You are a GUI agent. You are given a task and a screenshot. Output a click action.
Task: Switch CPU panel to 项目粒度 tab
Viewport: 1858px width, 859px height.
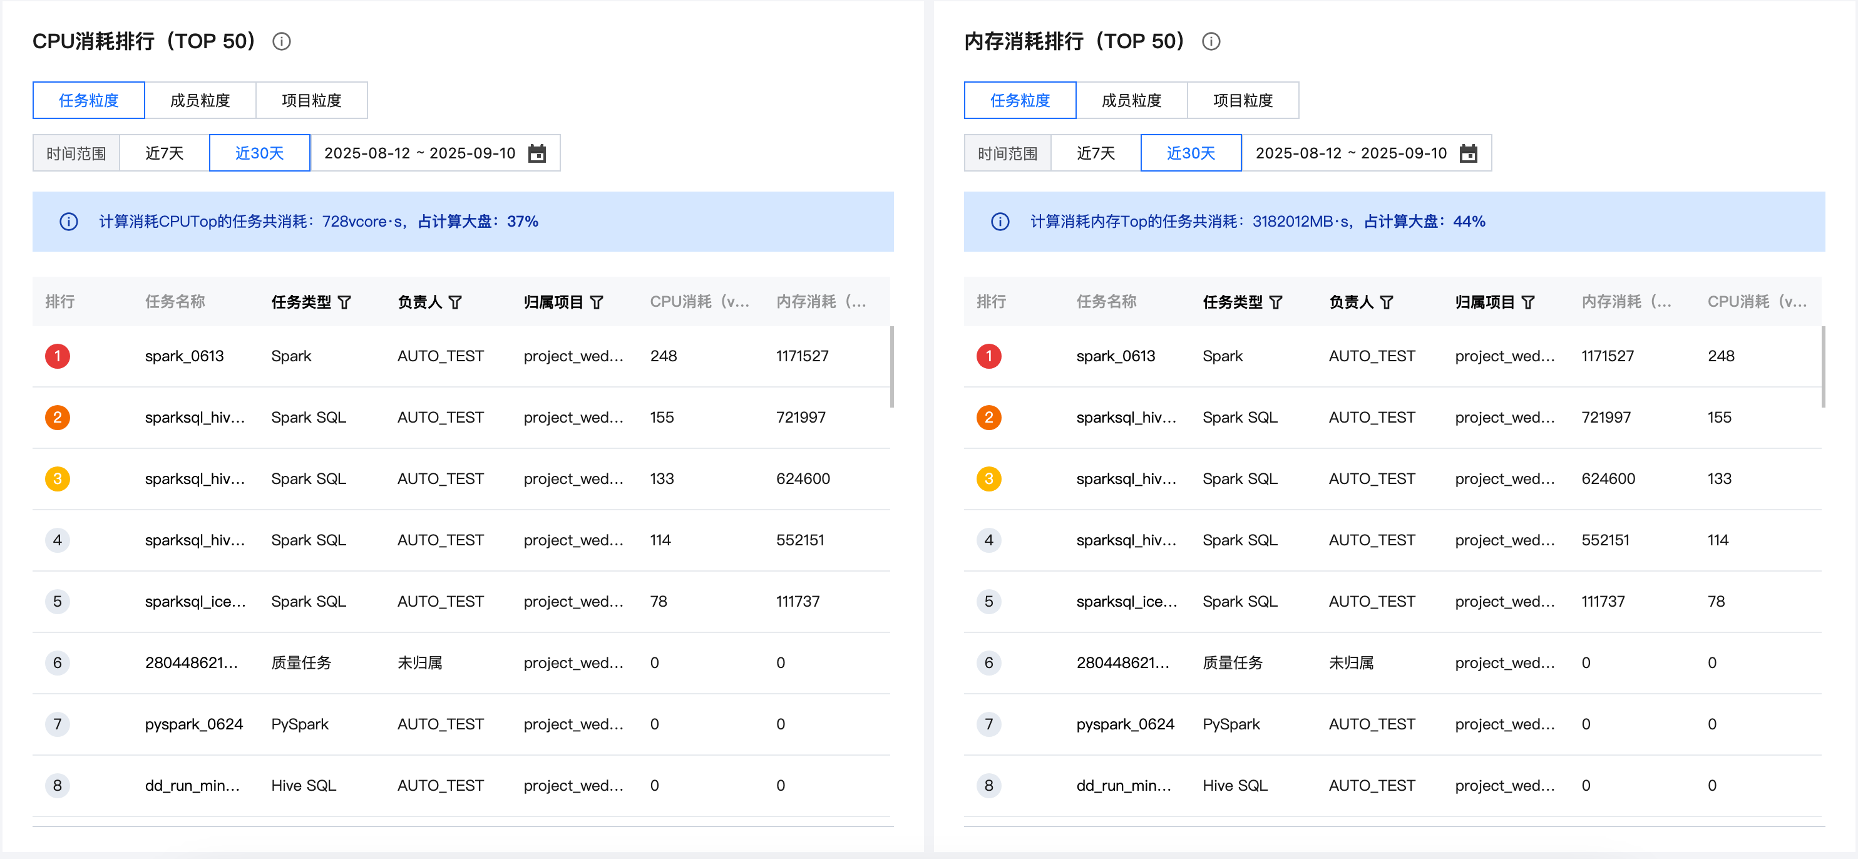[311, 100]
